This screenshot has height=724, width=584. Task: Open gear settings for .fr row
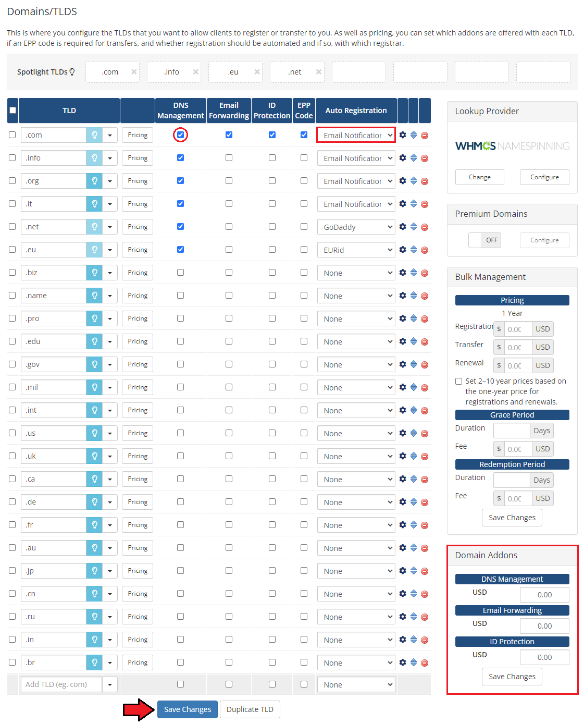point(403,525)
